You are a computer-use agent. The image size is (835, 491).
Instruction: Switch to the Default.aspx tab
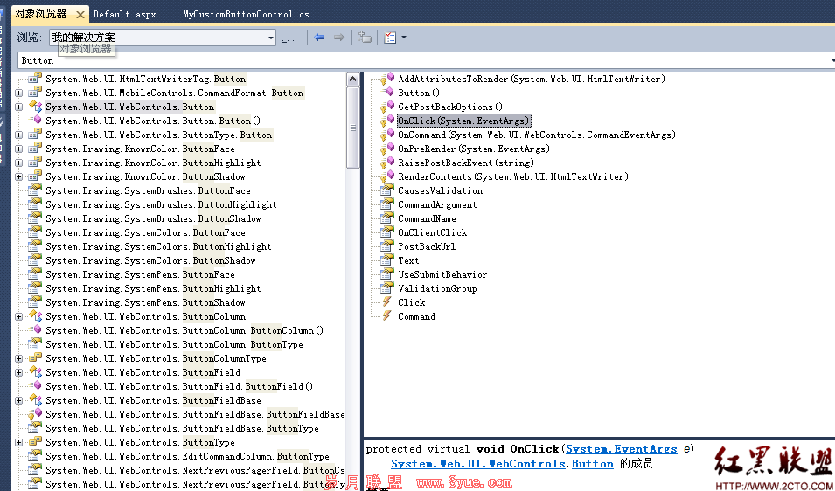(125, 14)
